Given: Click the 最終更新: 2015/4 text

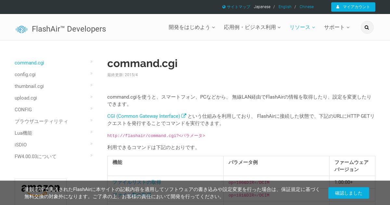Looking at the screenshot, I should pyautogui.click(x=123, y=75).
